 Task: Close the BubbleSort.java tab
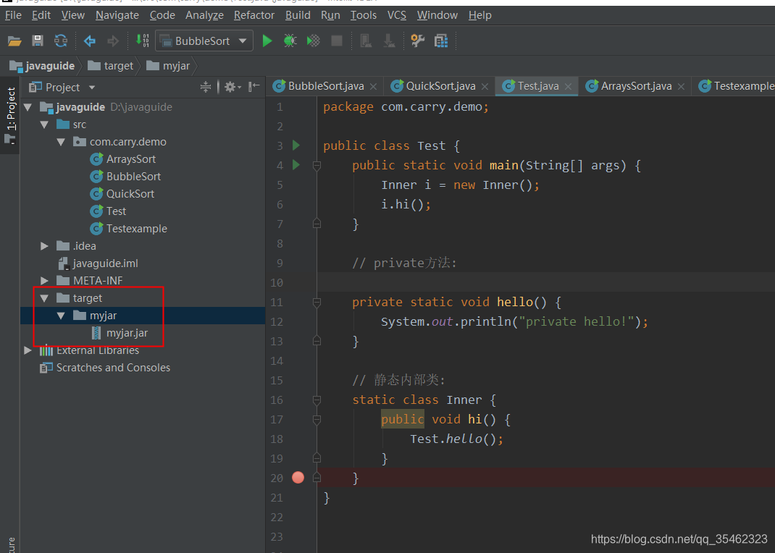point(373,87)
